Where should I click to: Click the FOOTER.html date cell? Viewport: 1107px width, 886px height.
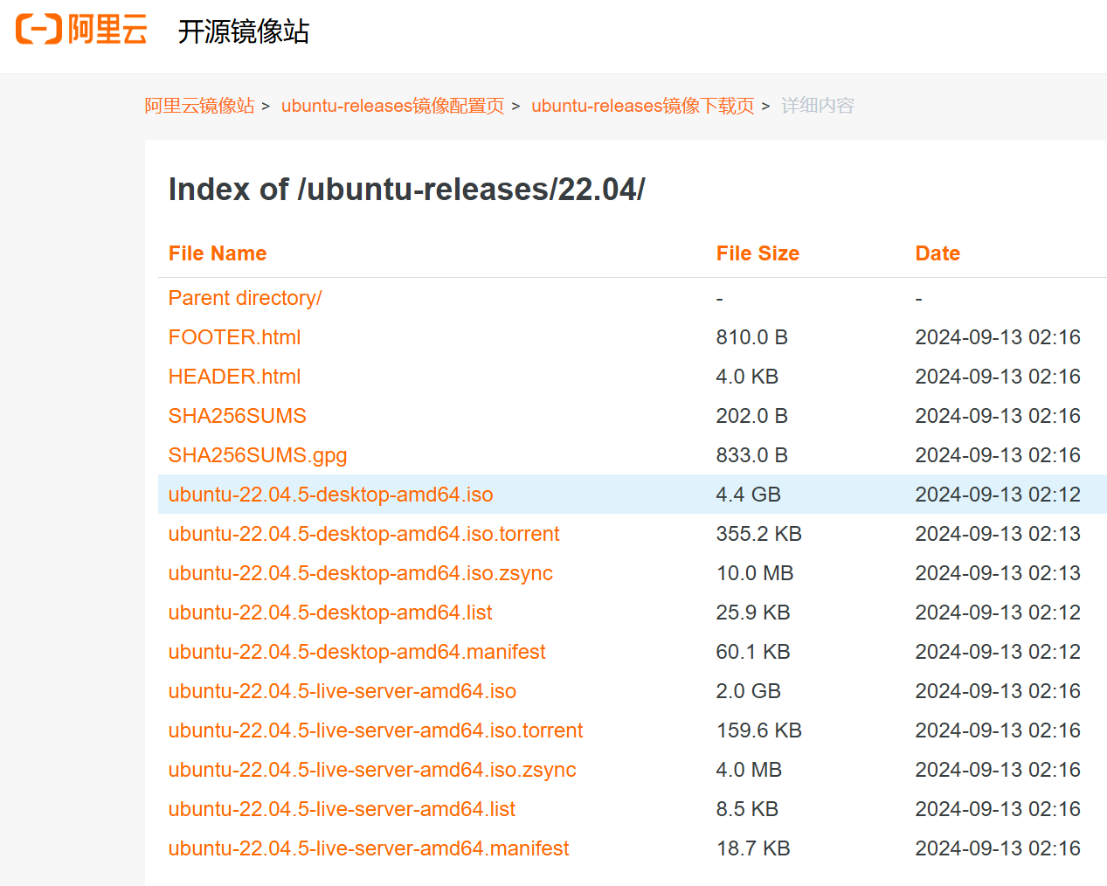998,337
